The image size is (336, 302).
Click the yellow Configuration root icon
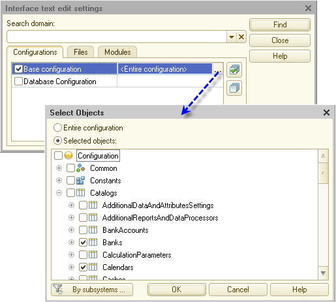coord(69,155)
